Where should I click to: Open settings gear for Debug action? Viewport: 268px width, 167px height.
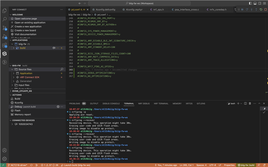click(x=58, y=107)
